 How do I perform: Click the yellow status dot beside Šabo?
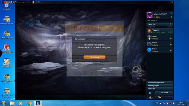(171, 51)
